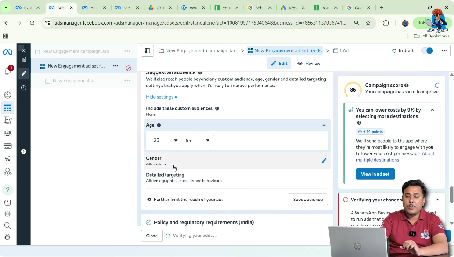Screen dimensions: 454x257
Task: Click the clock history icon
Action: [x=23, y=87]
